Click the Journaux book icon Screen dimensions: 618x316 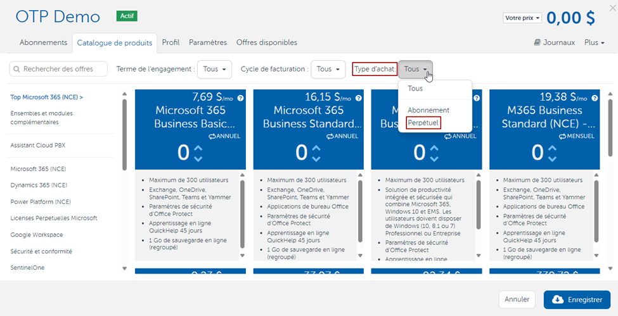(538, 42)
